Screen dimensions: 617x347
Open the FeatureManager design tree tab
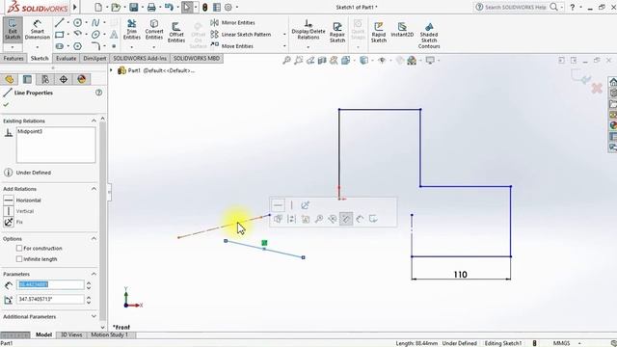coord(9,79)
